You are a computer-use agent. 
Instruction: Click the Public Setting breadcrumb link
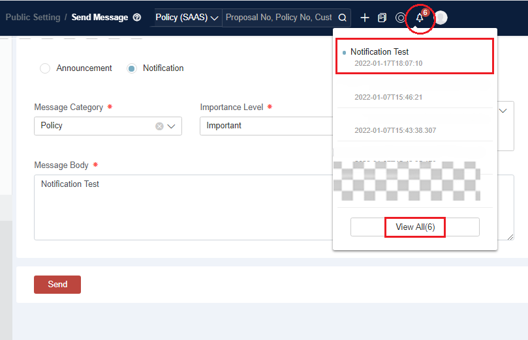[33, 18]
